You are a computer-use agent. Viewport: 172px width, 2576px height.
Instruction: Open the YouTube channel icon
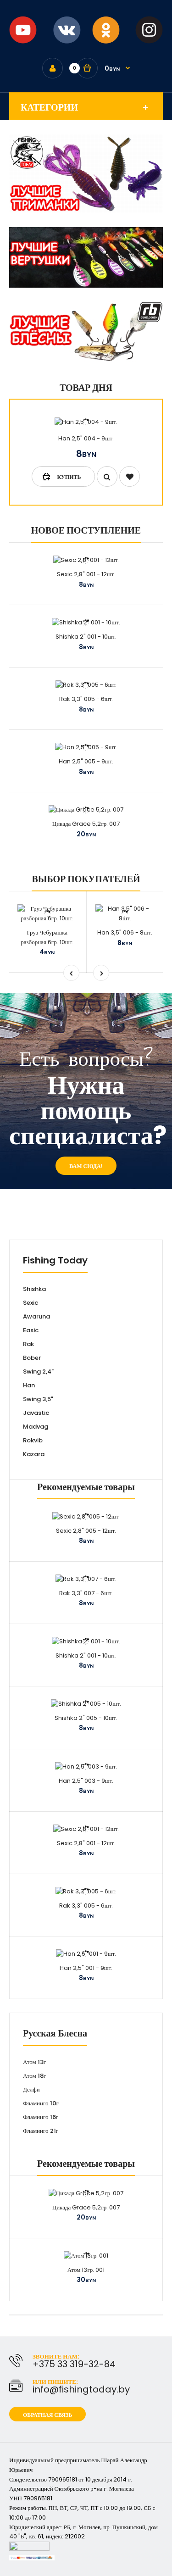pos(23,30)
